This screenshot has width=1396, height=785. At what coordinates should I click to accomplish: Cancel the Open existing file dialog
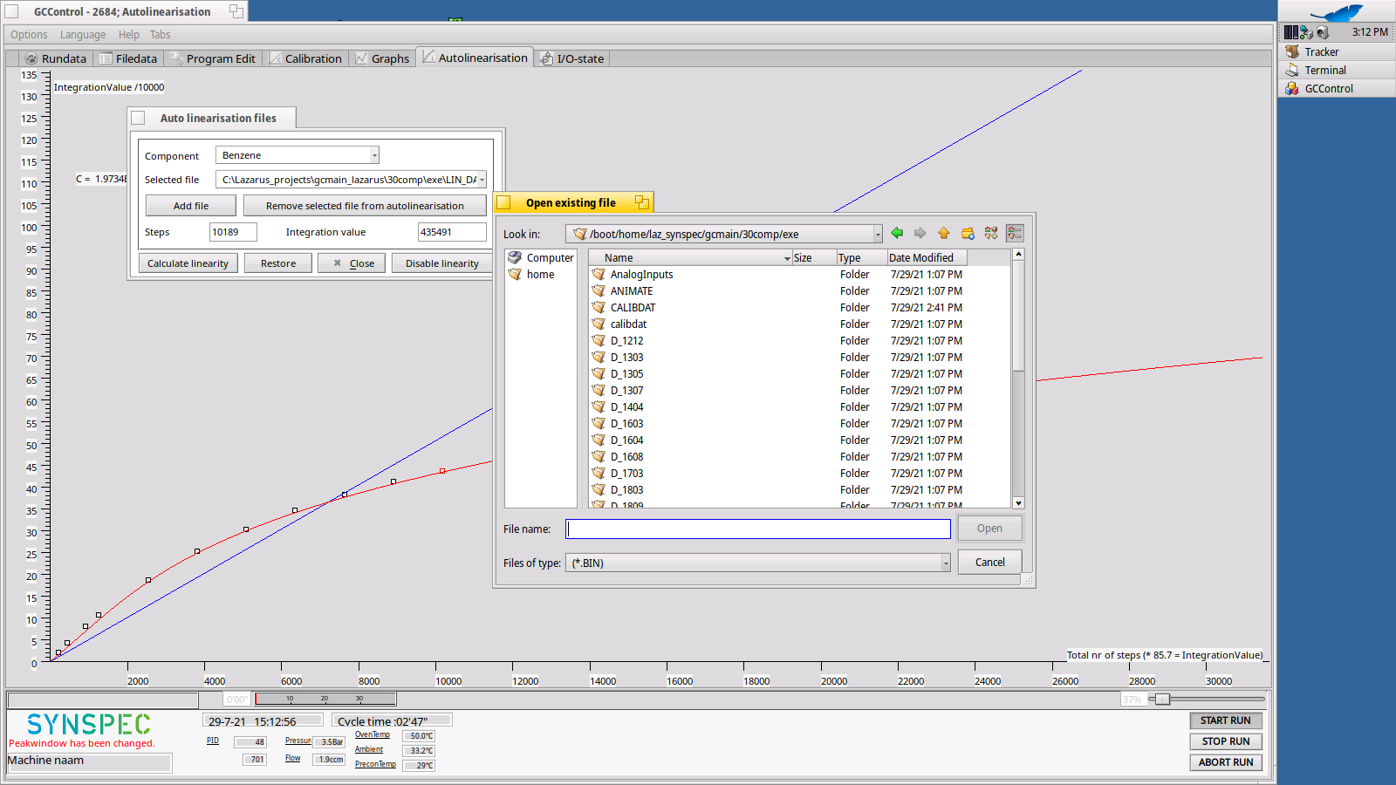(x=989, y=563)
